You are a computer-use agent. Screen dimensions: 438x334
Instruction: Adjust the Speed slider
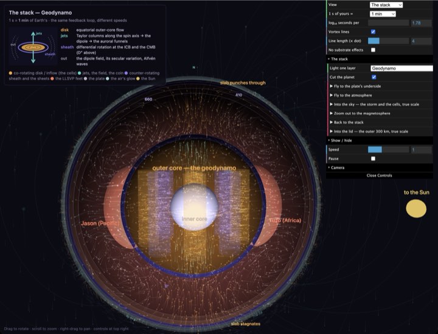pyautogui.click(x=388, y=149)
